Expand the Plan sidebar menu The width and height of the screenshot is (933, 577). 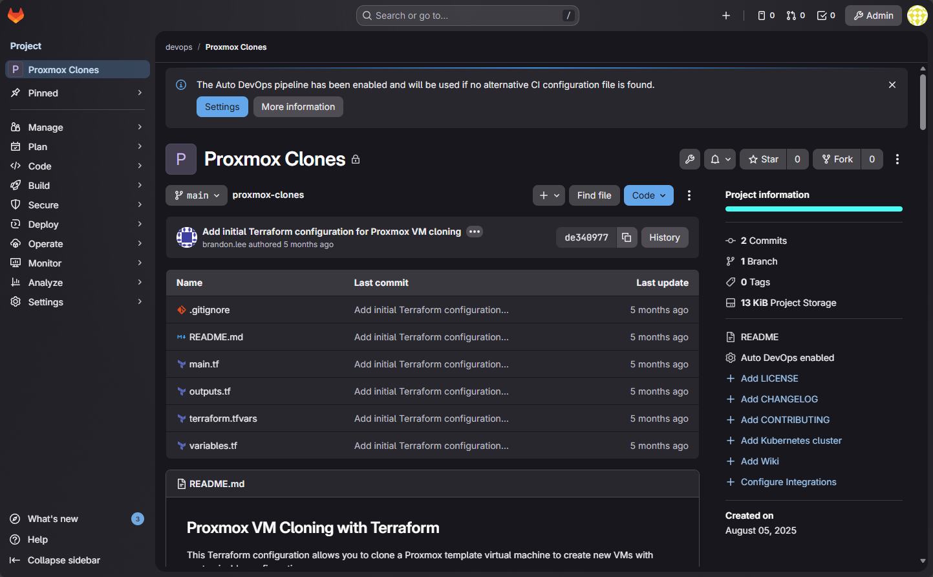tap(78, 147)
